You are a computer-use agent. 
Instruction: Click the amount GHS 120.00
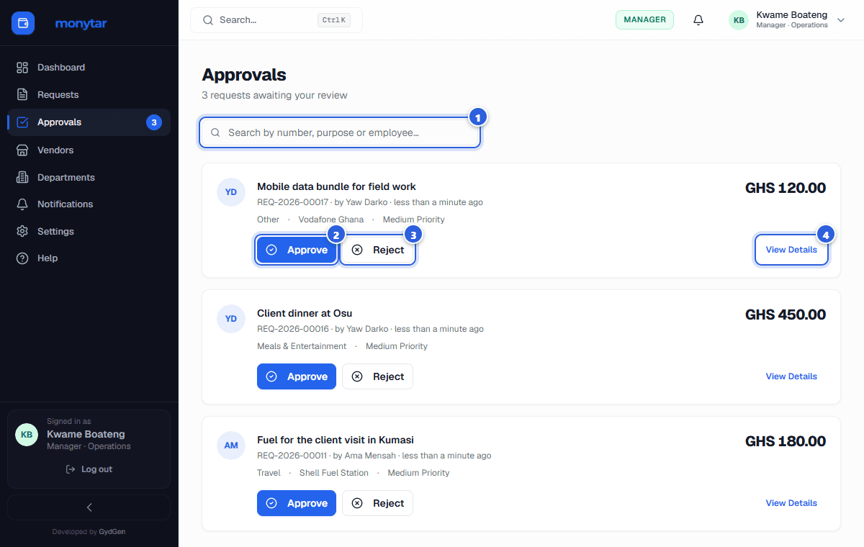click(786, 188)
